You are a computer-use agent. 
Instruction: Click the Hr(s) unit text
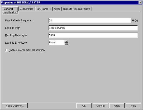(x=135, y=20)
